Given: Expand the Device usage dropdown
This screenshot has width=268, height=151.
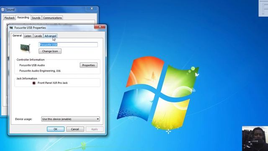Looking at the screenshot, I should tap(70, 119).
